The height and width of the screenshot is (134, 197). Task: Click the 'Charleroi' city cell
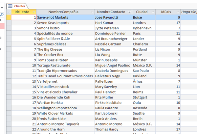144,44
